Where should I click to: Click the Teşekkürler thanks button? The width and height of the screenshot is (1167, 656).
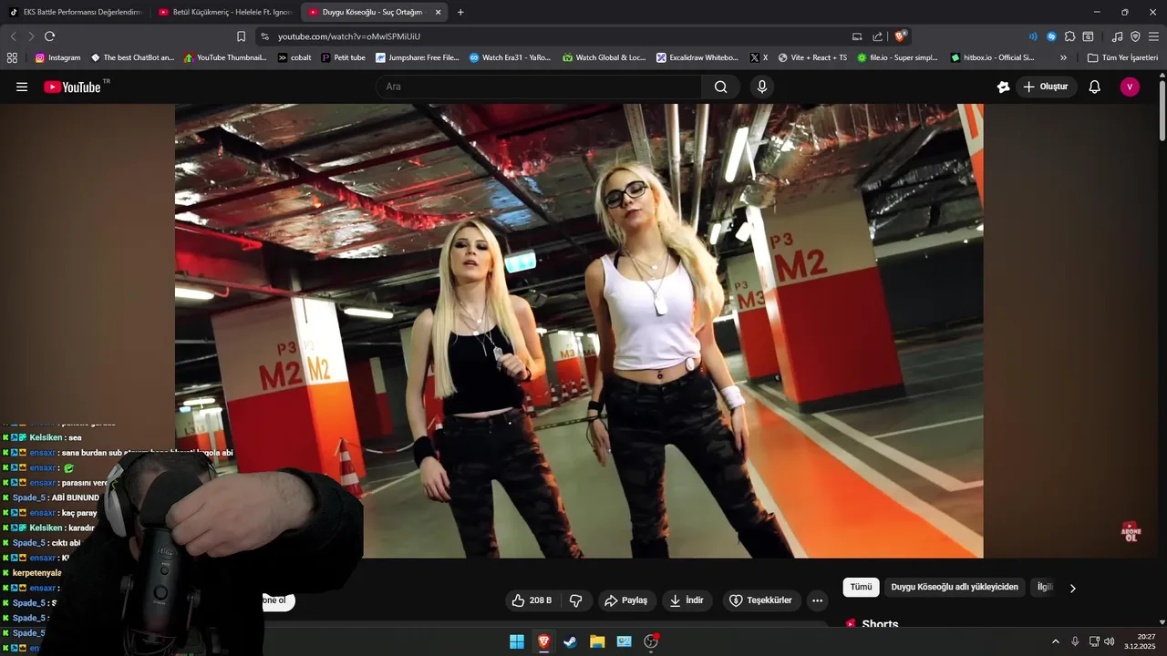[761, 600]
